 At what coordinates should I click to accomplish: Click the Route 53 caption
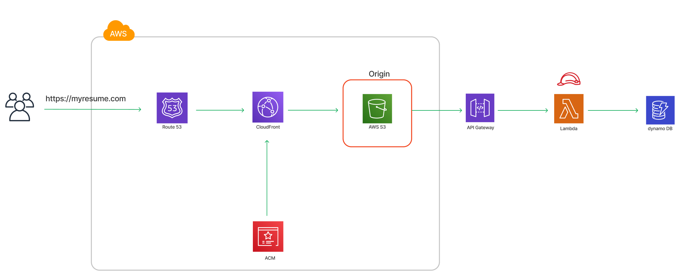[172, 127]
